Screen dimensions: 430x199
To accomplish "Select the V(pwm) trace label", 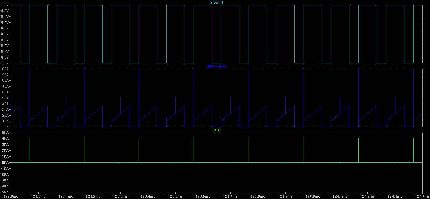I will point(216,2).
